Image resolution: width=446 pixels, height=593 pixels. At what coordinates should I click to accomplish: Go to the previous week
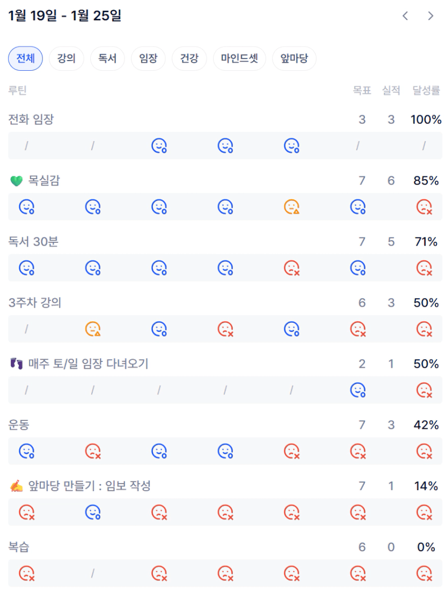point(405,16)
